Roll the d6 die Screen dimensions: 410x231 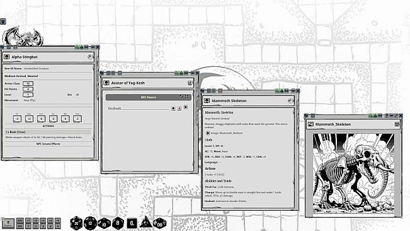pos(132,223)
